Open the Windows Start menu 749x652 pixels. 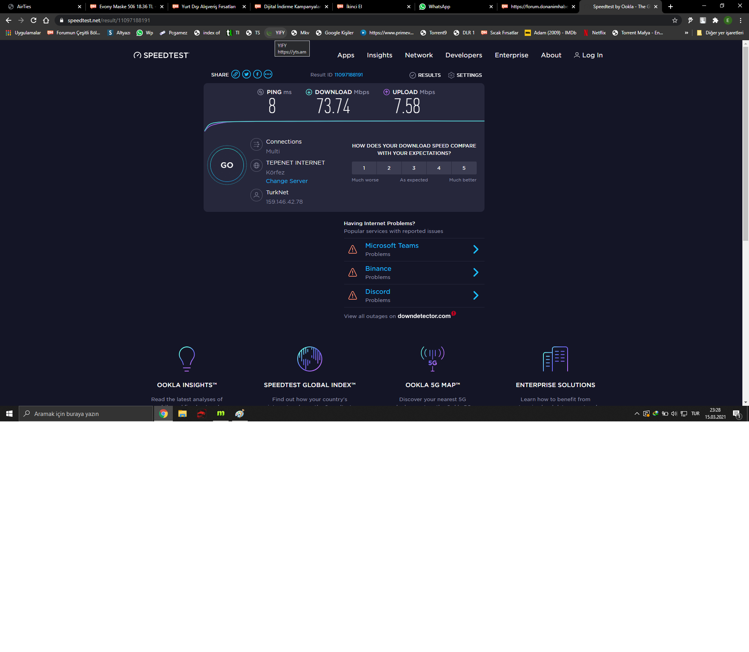(9, 414)
